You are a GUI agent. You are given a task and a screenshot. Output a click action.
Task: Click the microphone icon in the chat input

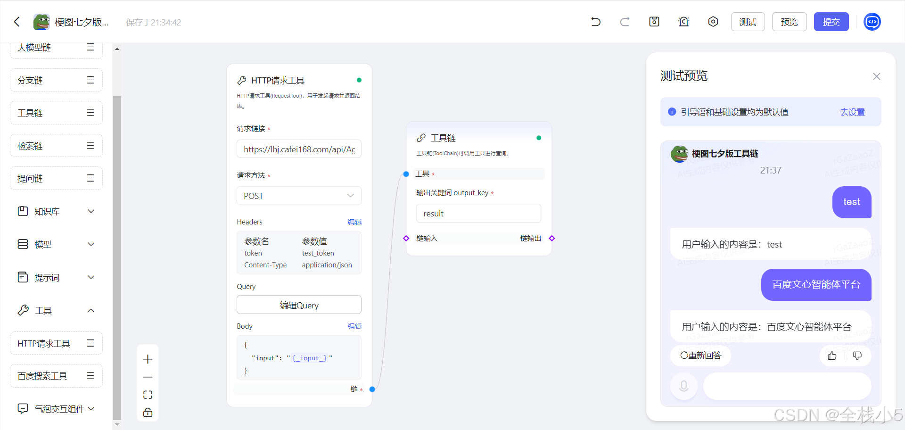(x=683, y=386)
